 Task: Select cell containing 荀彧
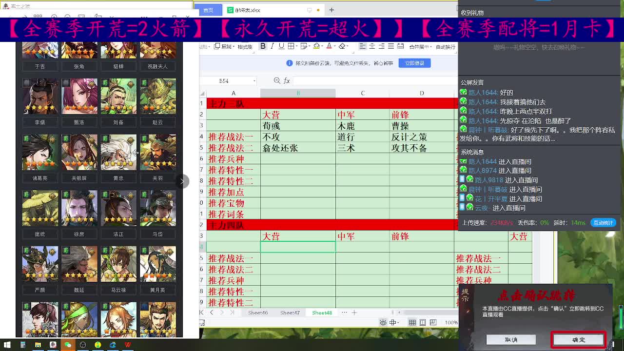[x=298, y=126]
